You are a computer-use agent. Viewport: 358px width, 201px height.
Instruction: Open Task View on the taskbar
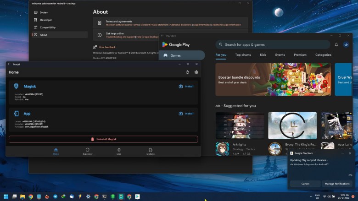click(x=14, y=196)
